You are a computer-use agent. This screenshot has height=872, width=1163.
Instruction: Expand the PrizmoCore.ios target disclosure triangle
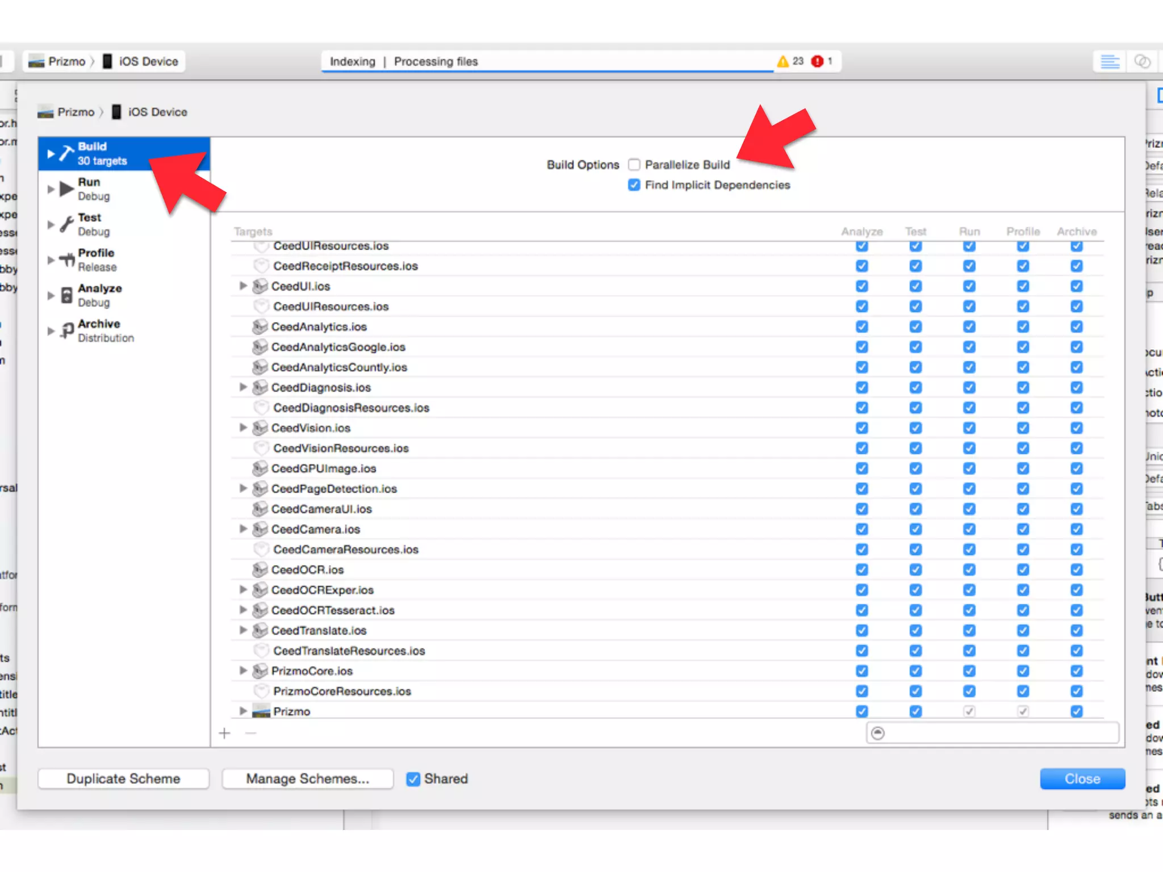pos(243,670)
